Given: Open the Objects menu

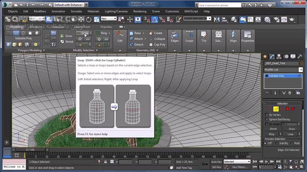Looking at the screenshot, I should pyautogui.click(x=13, y=11).
